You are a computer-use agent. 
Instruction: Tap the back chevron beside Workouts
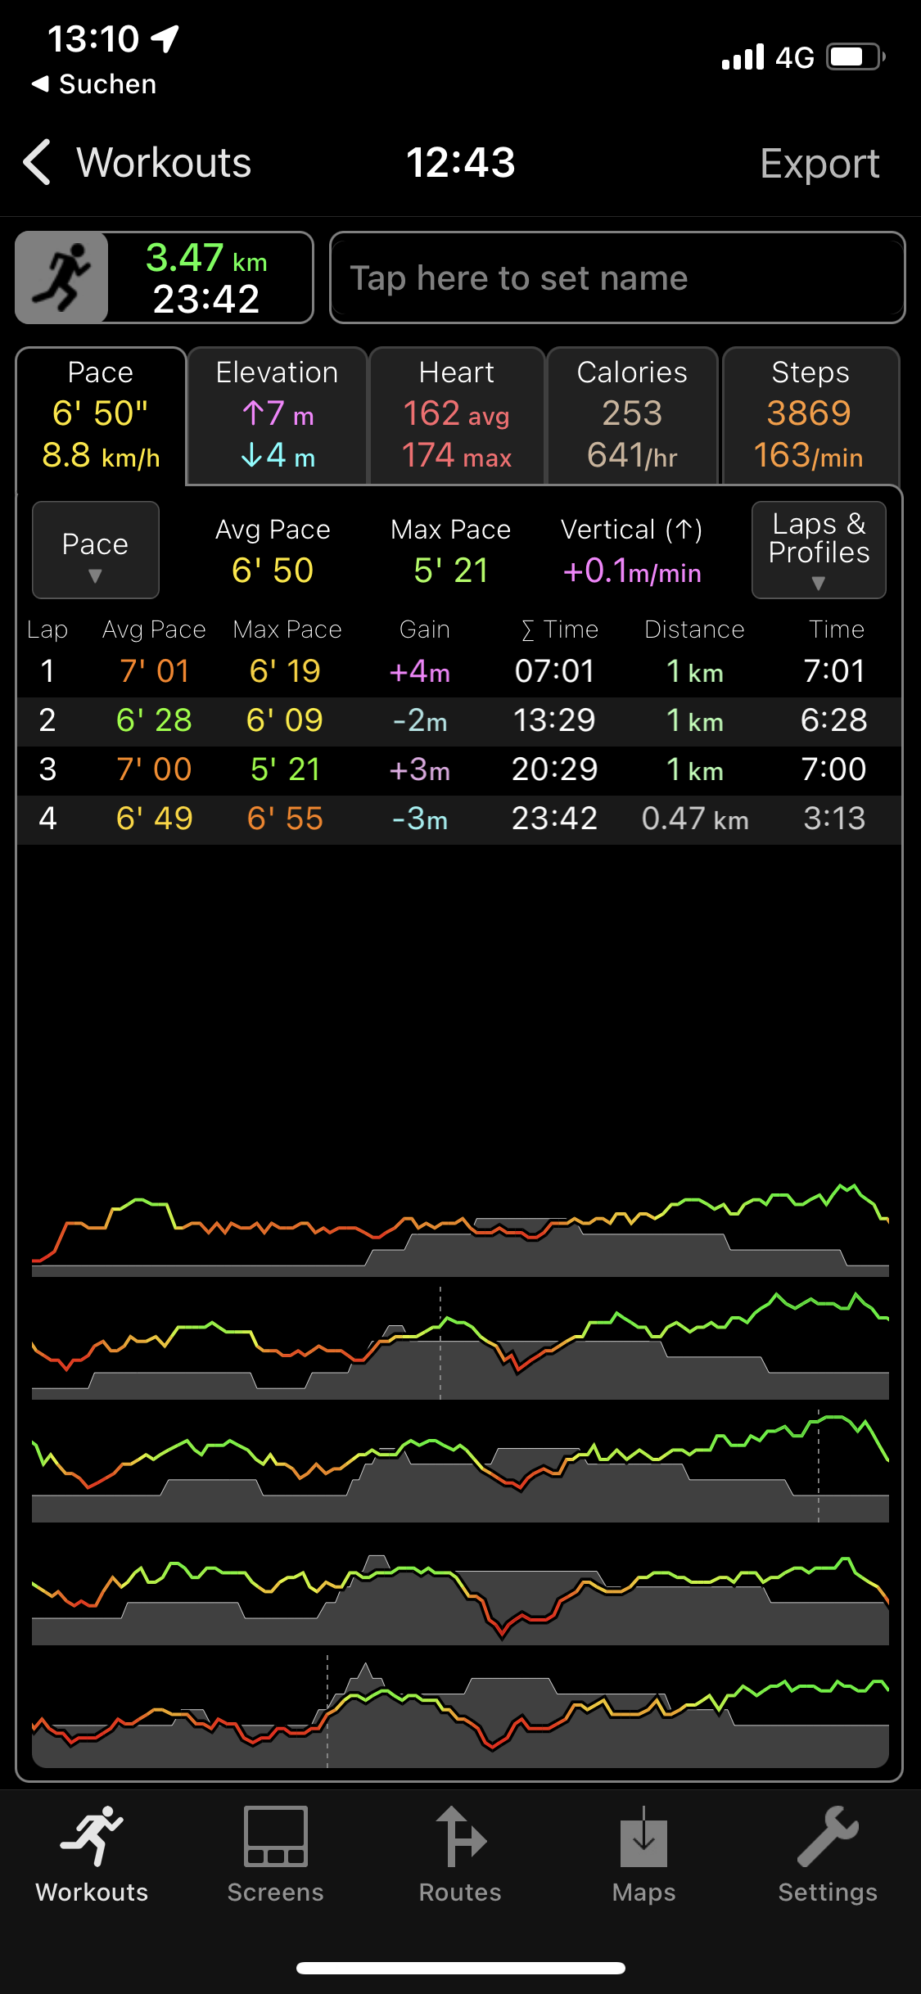pyautogui.click(x=38, y=162)
